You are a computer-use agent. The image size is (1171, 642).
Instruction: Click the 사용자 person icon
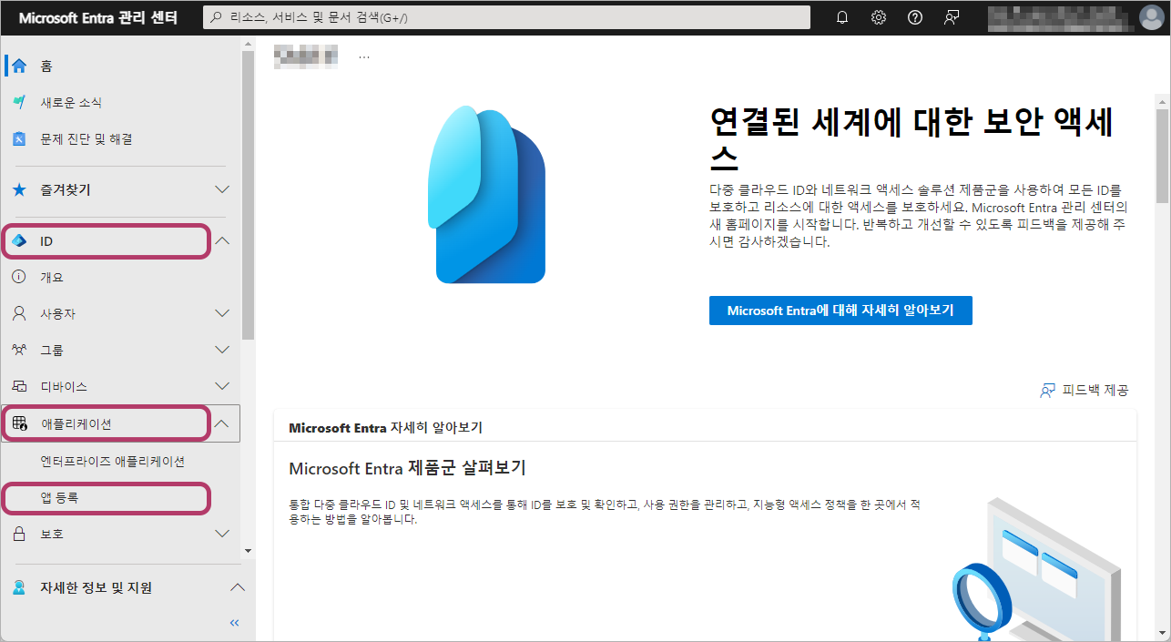click(19, 313)
